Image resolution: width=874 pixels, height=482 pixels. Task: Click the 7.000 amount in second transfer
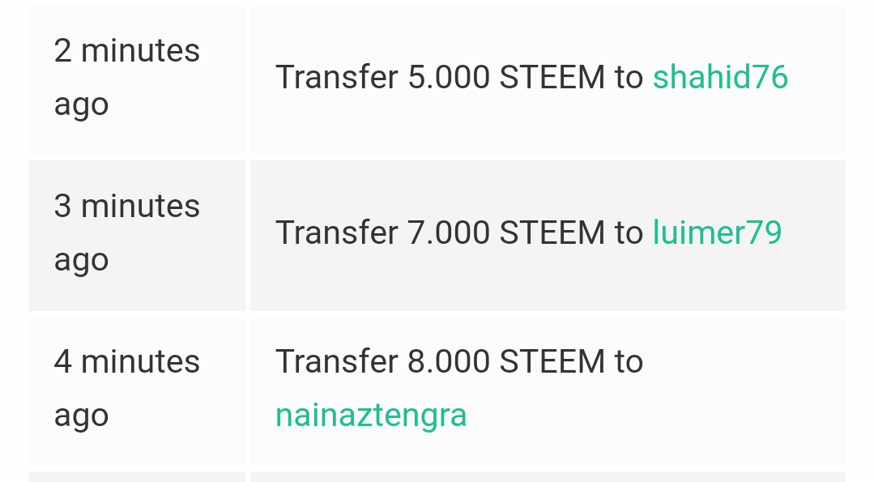pos(449,233)
